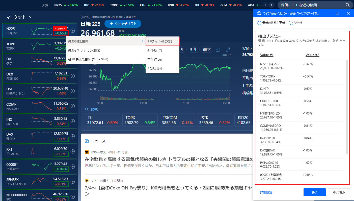Click the リセット undo icon
Viewport: 354px width, 201px height.
tap(291, 23)
